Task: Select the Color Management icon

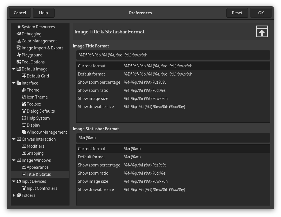Action: coord(19,41)
